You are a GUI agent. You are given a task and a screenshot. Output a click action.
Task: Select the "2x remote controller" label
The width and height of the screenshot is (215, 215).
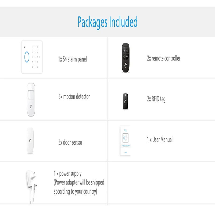(x=164, y=58)
